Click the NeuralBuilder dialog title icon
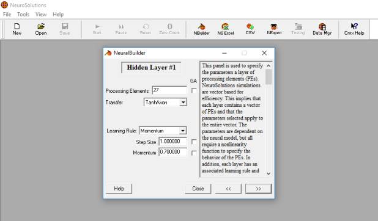378x221 pixels. pos(108,53)
